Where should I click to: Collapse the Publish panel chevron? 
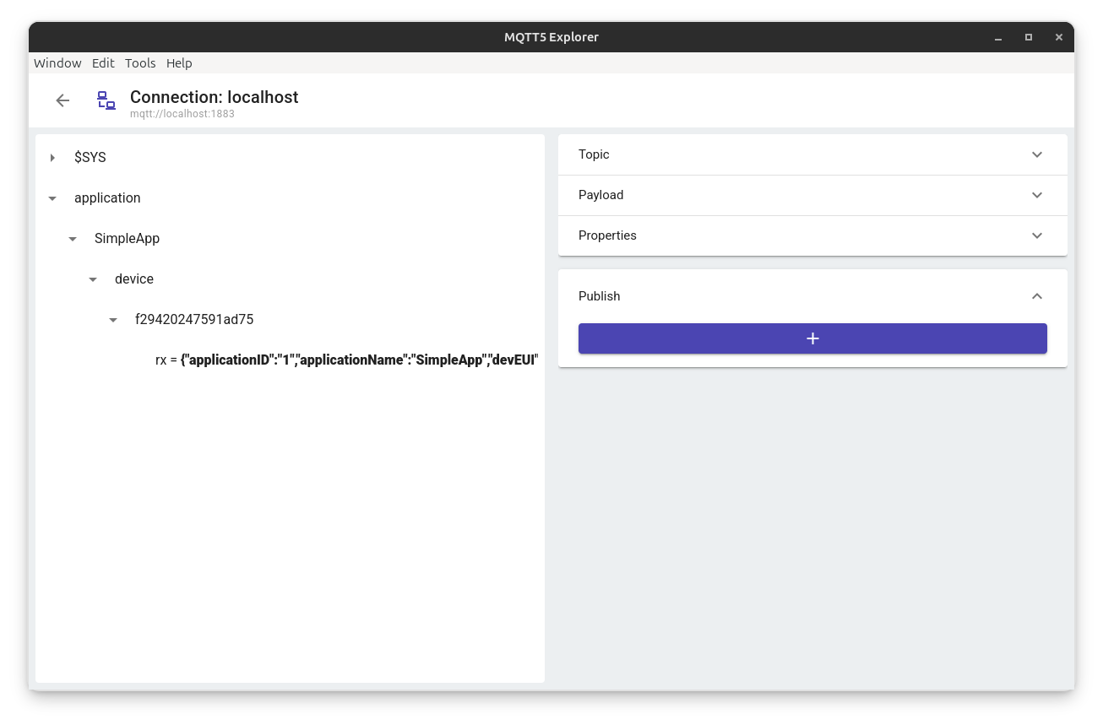(x=1037, y=296)
